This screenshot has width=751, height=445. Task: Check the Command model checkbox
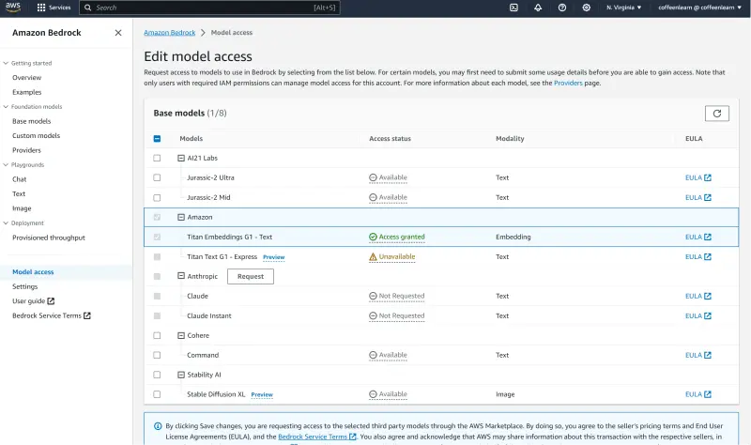(157, 355)
